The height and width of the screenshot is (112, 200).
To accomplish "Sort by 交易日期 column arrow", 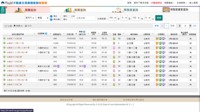I will pyautogui.click(x=76, y=34).
